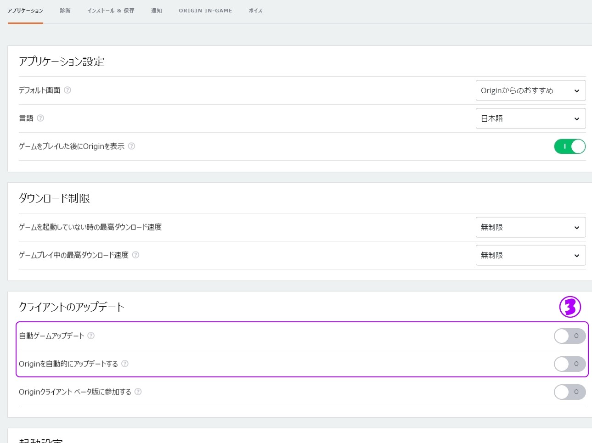
Task: Click help icon beside Originを自動的にアップデートする
Action: (x=124, y=364)
